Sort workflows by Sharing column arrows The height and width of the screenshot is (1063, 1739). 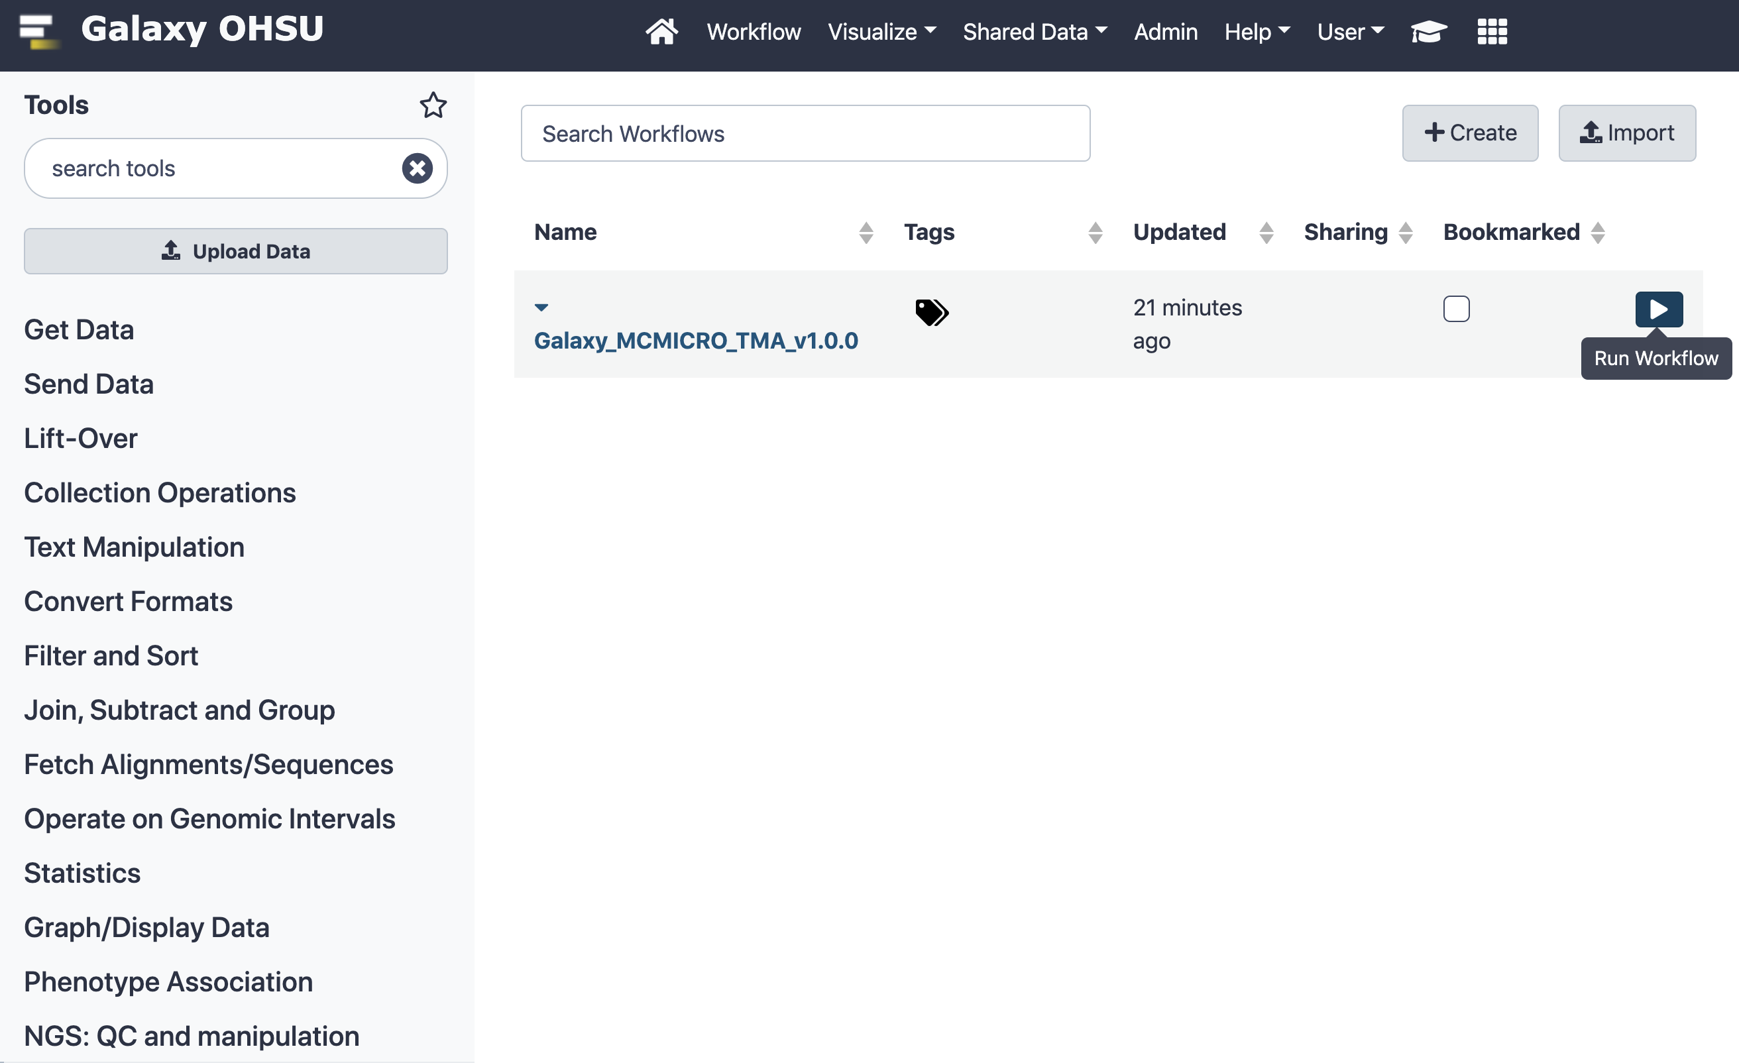click(1405, 233)
